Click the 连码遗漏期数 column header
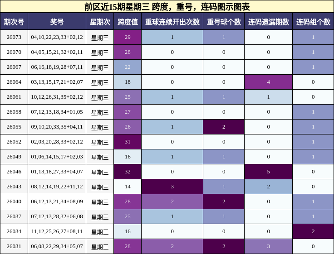 click(268, 22)
